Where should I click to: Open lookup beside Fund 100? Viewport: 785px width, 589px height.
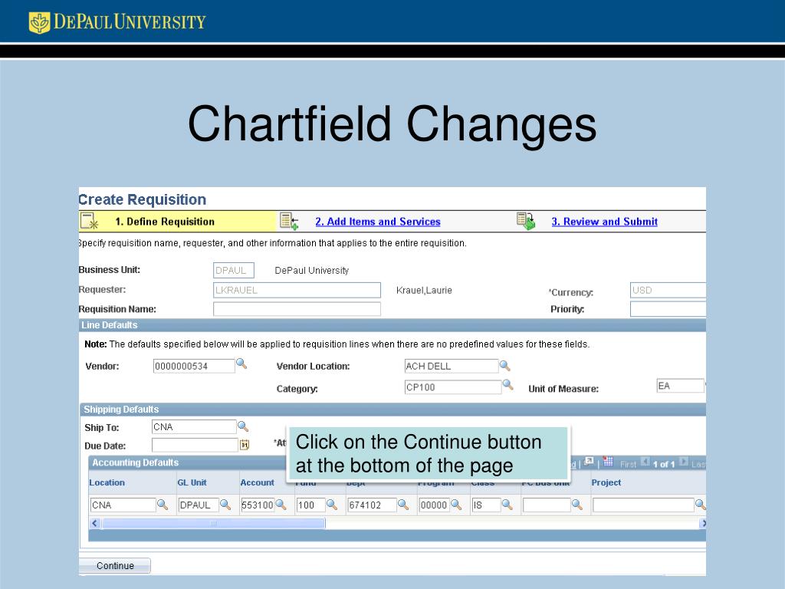pos(331,505)
